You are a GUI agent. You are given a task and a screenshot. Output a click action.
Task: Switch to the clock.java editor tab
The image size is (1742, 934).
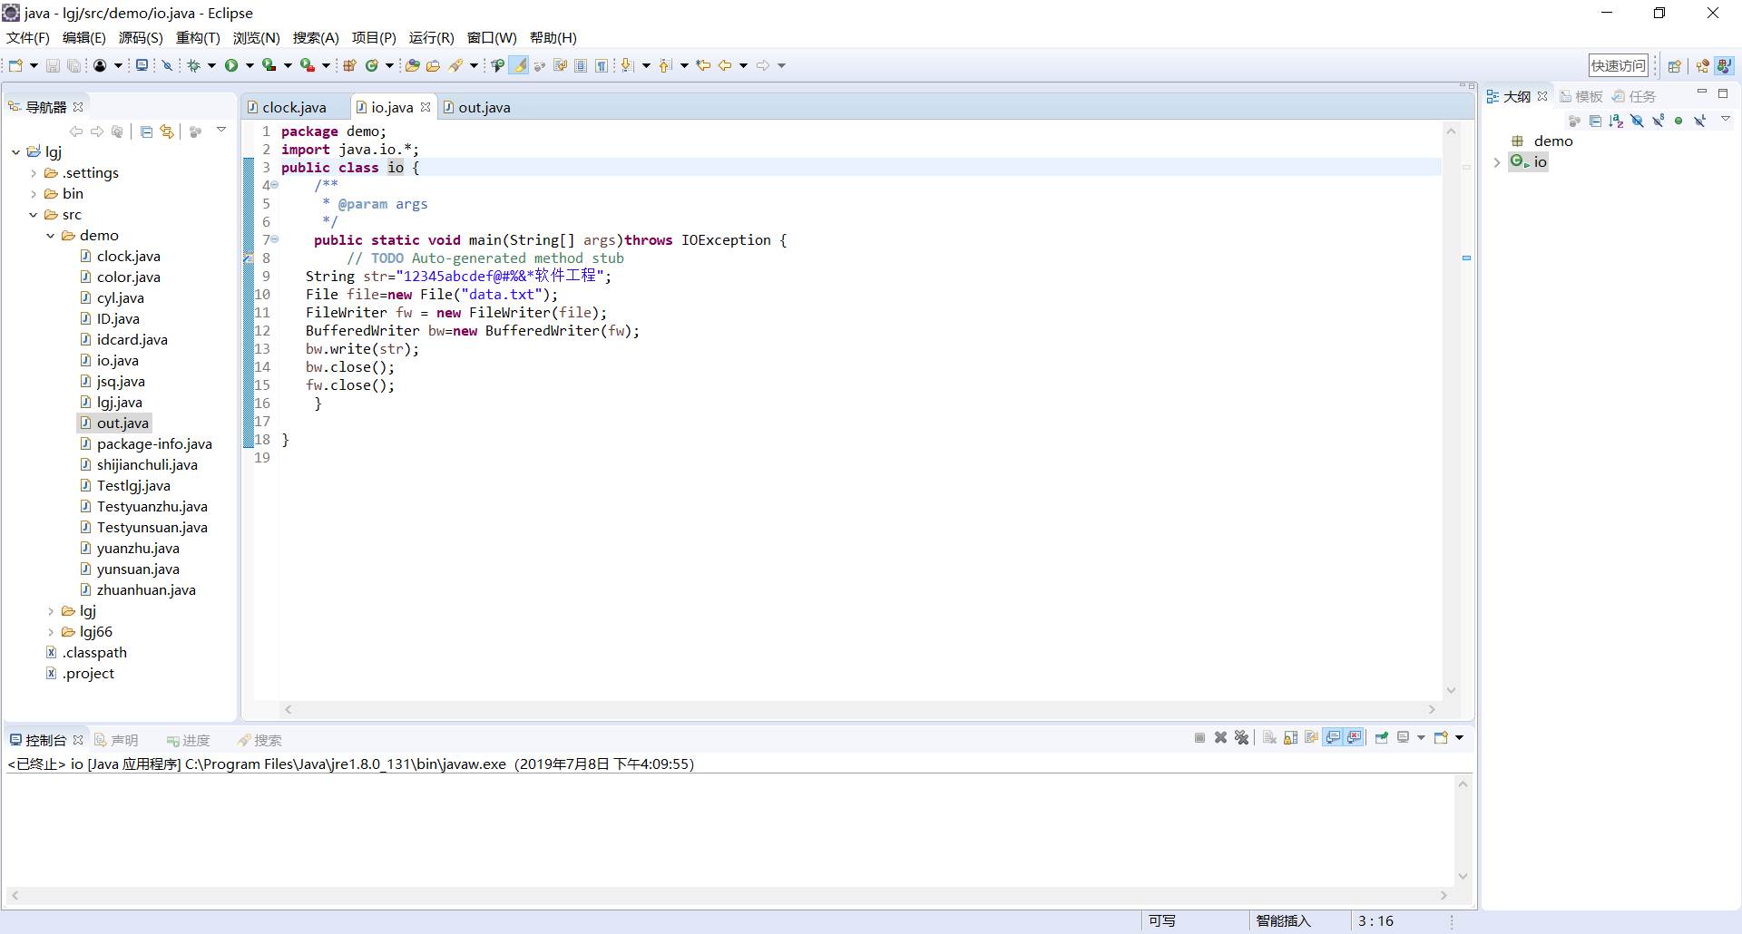point(294,108)
